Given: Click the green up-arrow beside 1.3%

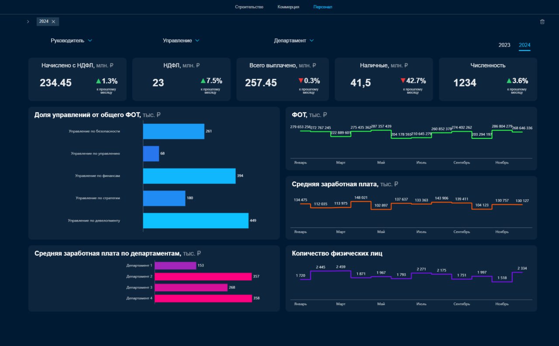Looking at the screenshot, I should pyautogui.click(x=98, y=81).
